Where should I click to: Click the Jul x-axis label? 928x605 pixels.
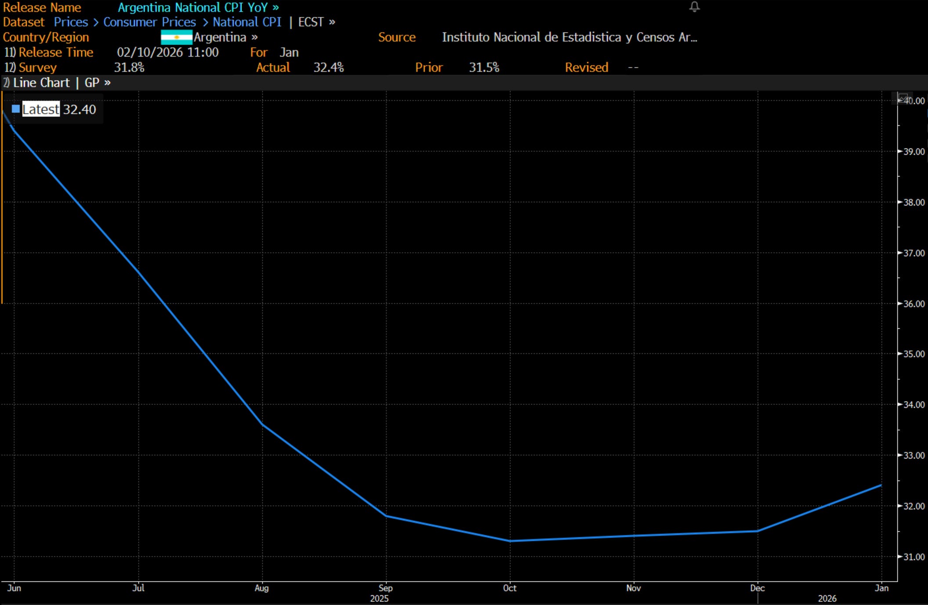[138, 588]
